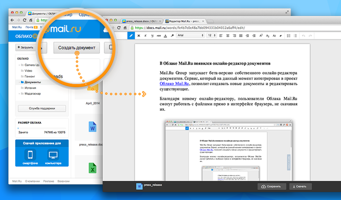
Task: Focus the docs.mail.ru address bar
Action: coord(235,28)
